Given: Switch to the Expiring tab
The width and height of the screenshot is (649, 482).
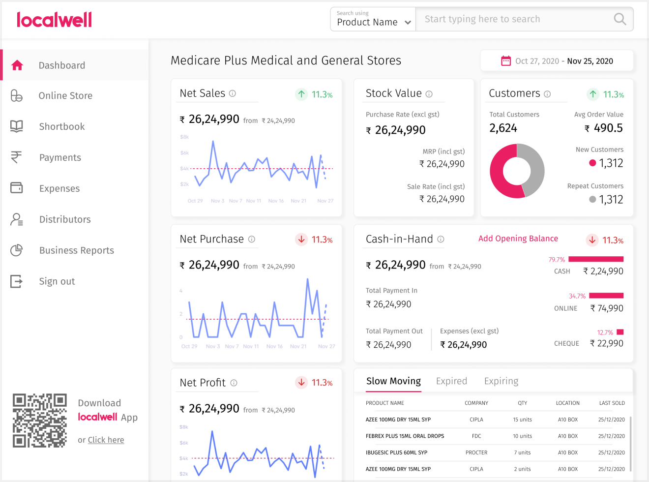Looking at the screenshot, I should 501,381.
